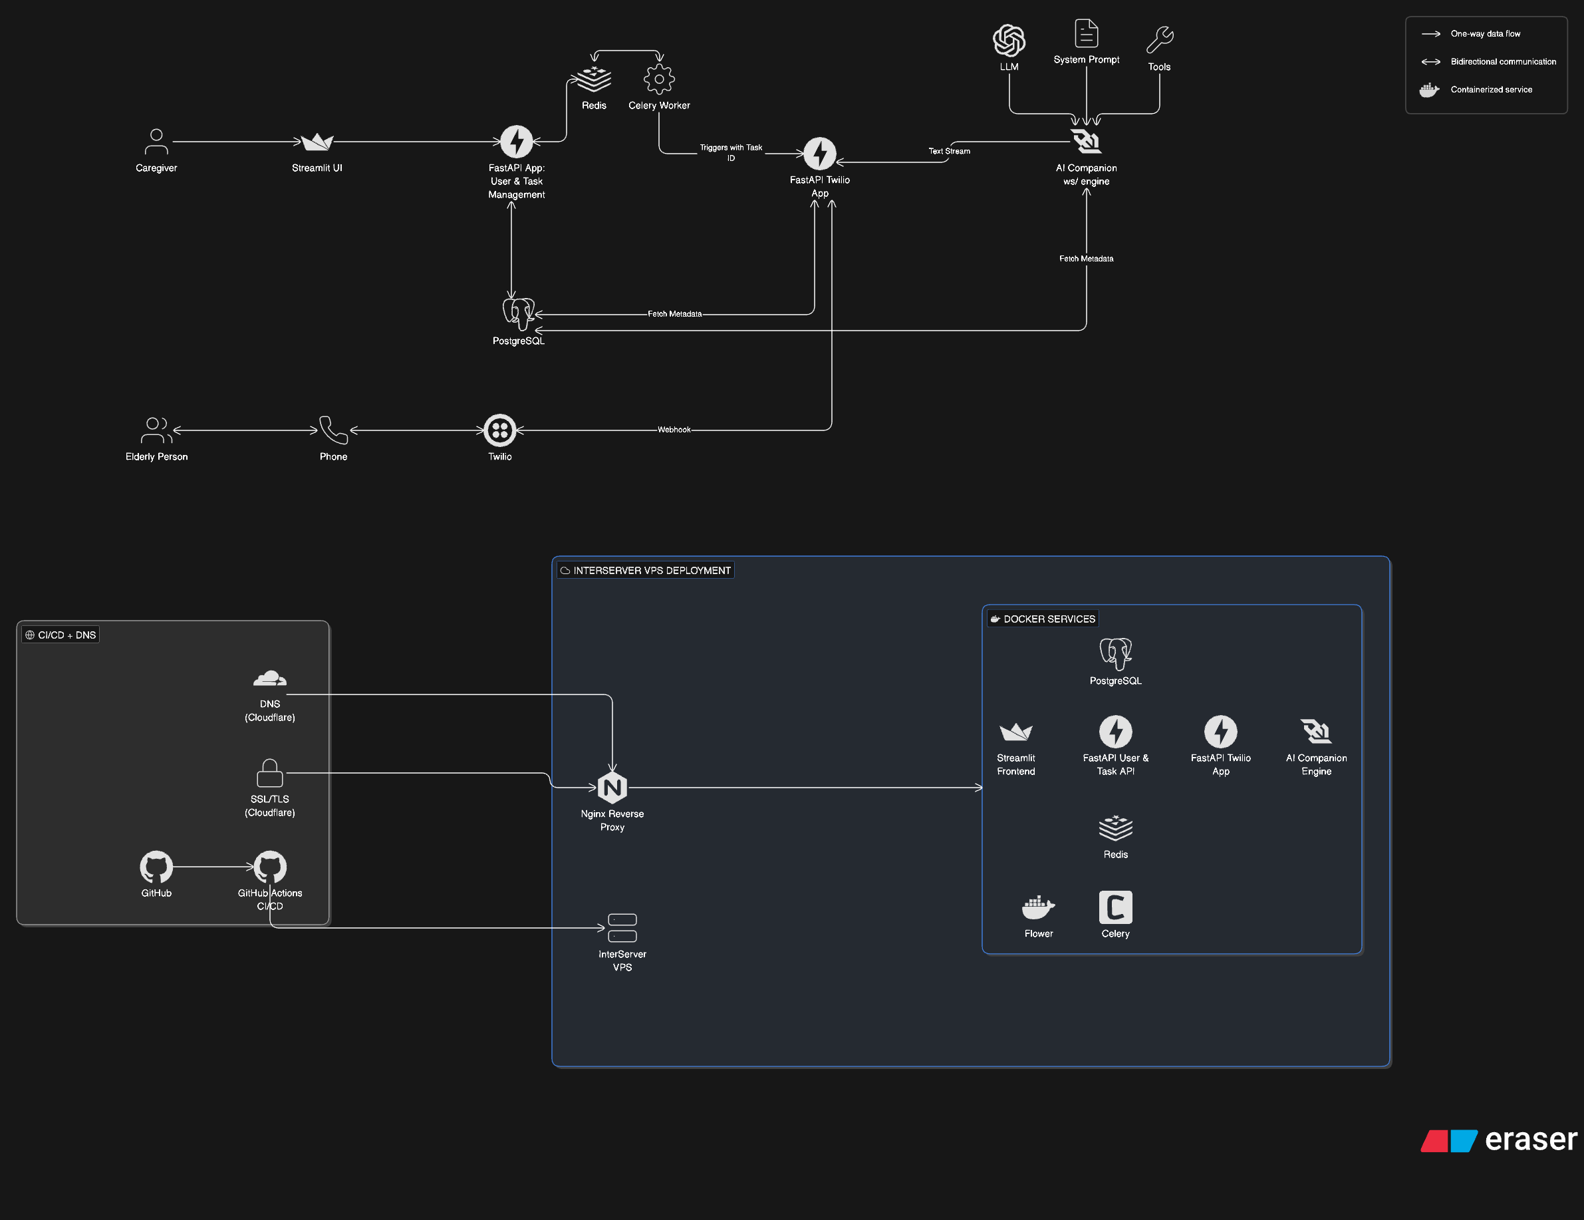Viewport: 1584px width, 1220px height.
Task: Select the Elderly Person icon
Action: point(156,430)
